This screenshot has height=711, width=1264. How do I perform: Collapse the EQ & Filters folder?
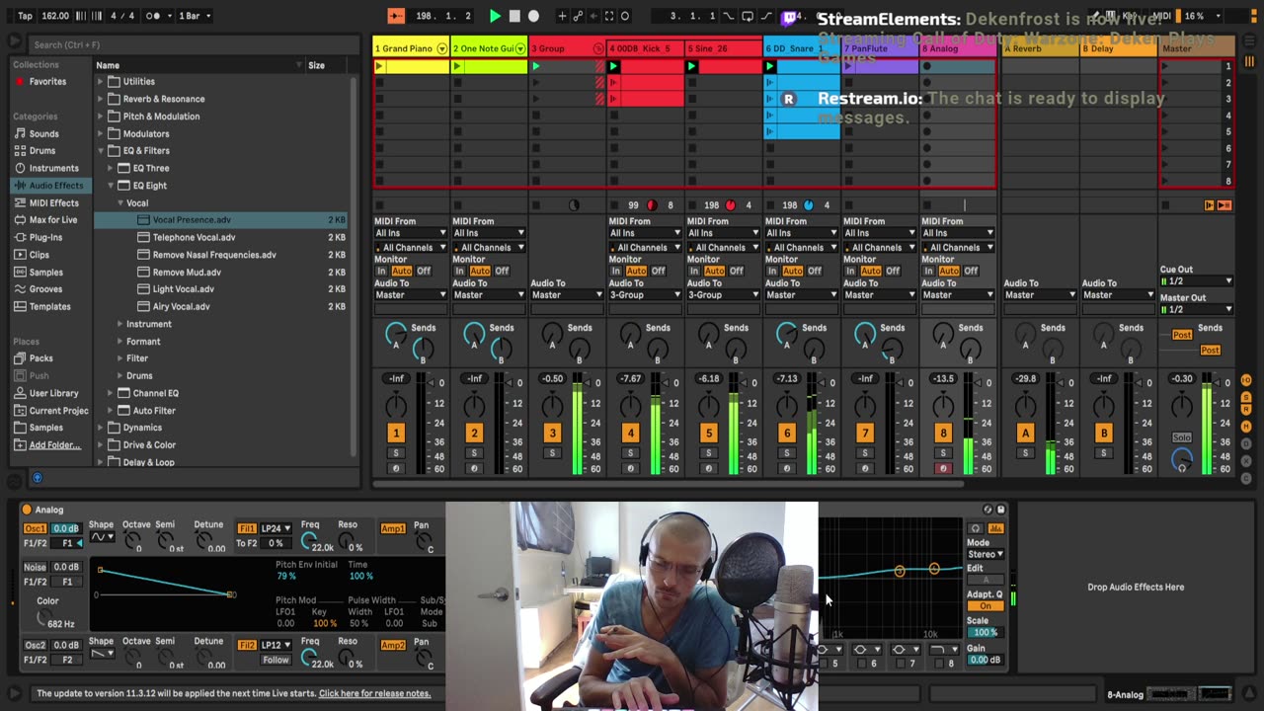click(100, 151)
